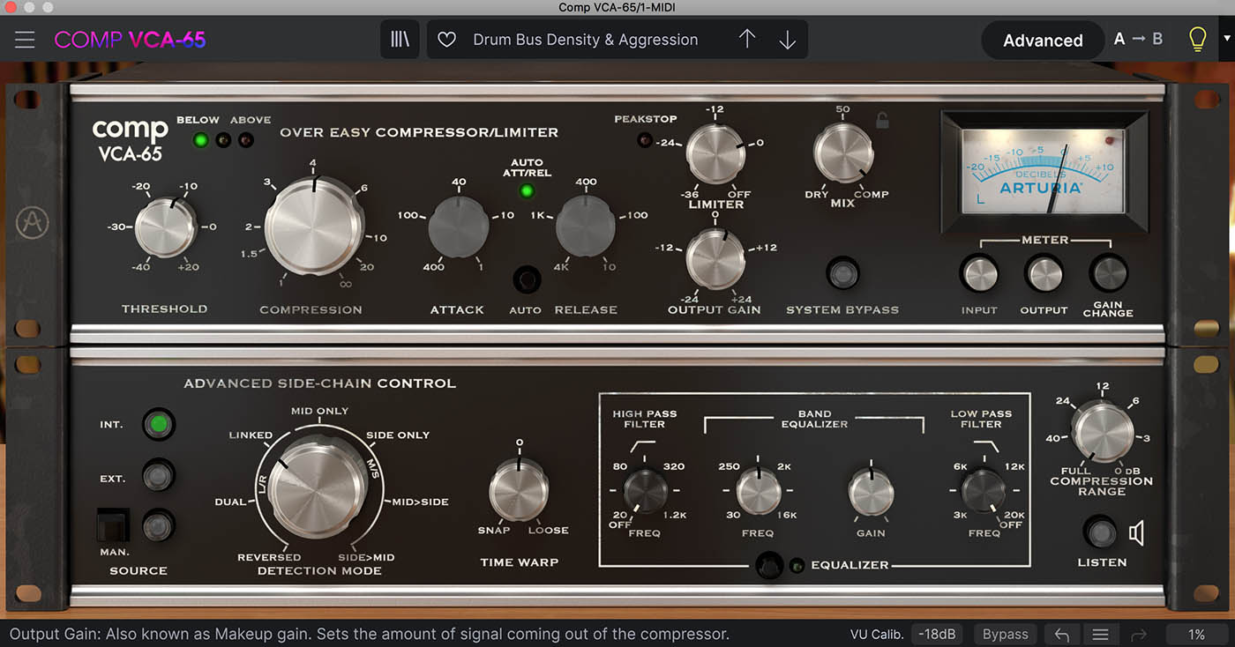Image resolution: width=1235 pixels, height=647 pixels.
Task: Favorite the current preset with heart icon
Action: (447, 40)
